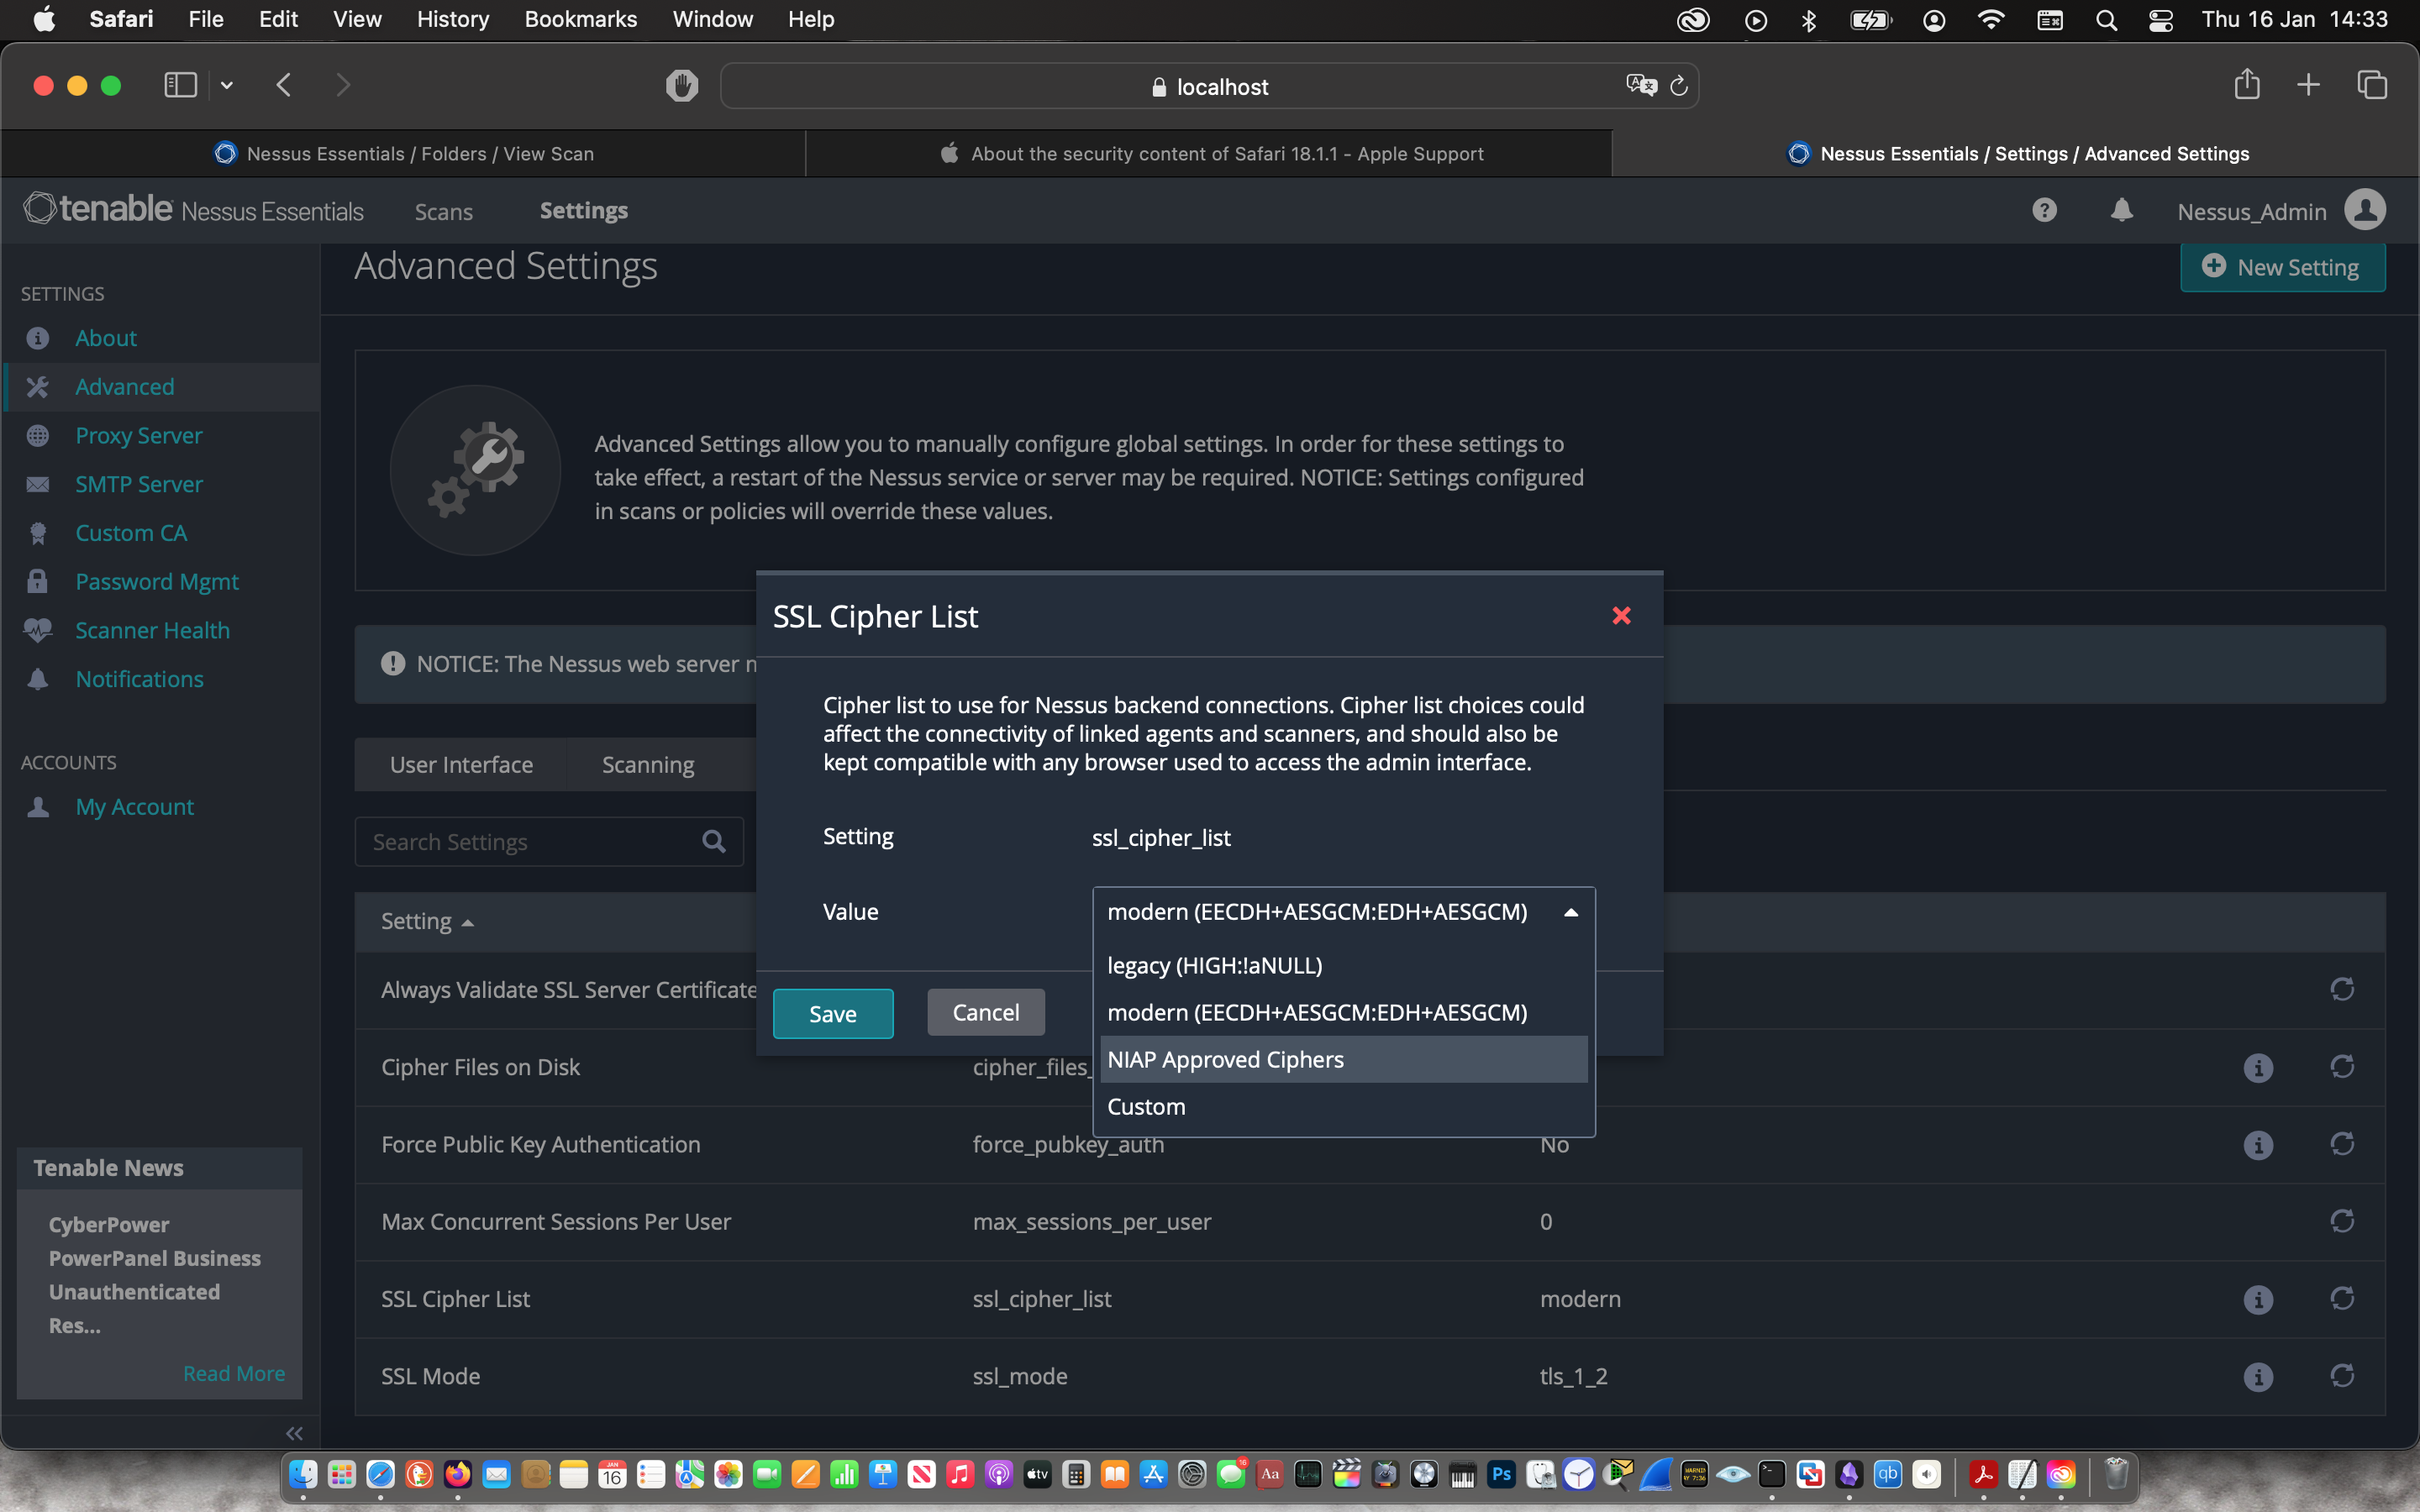The width and height of the screenshot is (2420, 1512).
Task: Click the help question mark icon
Action: click(x=2044, y=210)
